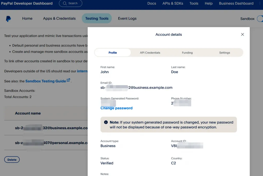
Task: Open the Event Logs page
Action: (127, 19)
